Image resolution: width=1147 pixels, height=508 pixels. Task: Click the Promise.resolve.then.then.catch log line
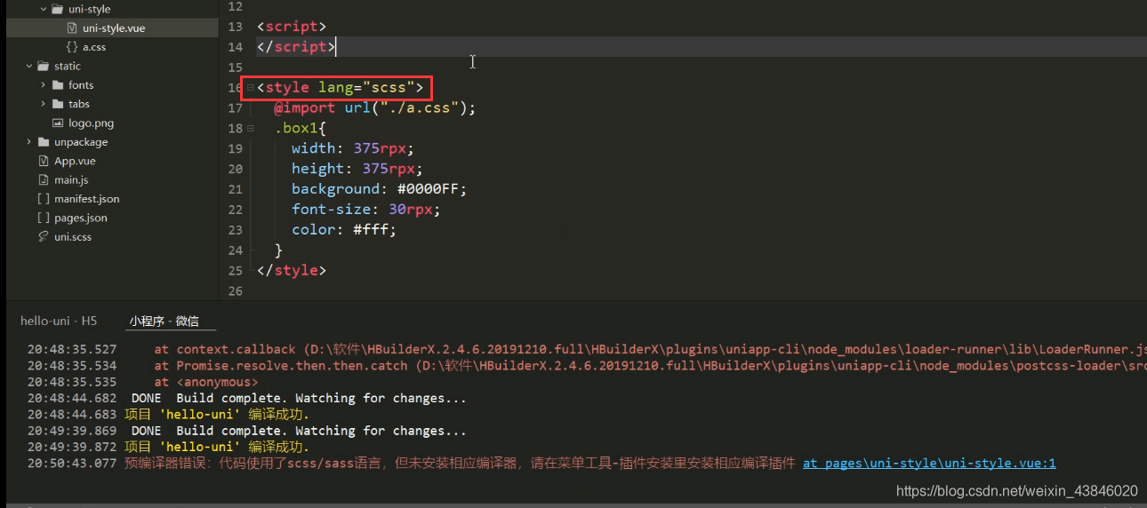[587, 366]
